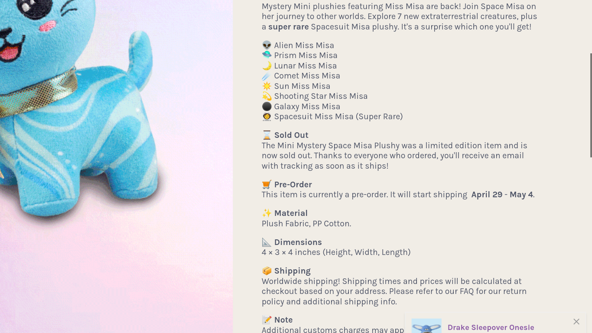Click the Drake Sleepover Onesie thumbnail image
Image resolution: width=592 pixels, height=333 pixels.
click(x=426, y=326)
